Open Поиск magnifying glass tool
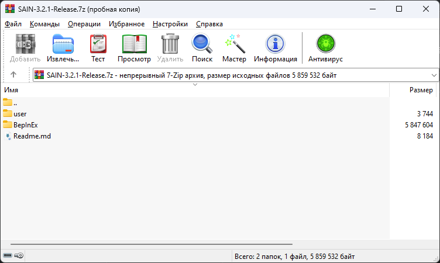Viewport: 440px width, 263px height. coord(202,43)
